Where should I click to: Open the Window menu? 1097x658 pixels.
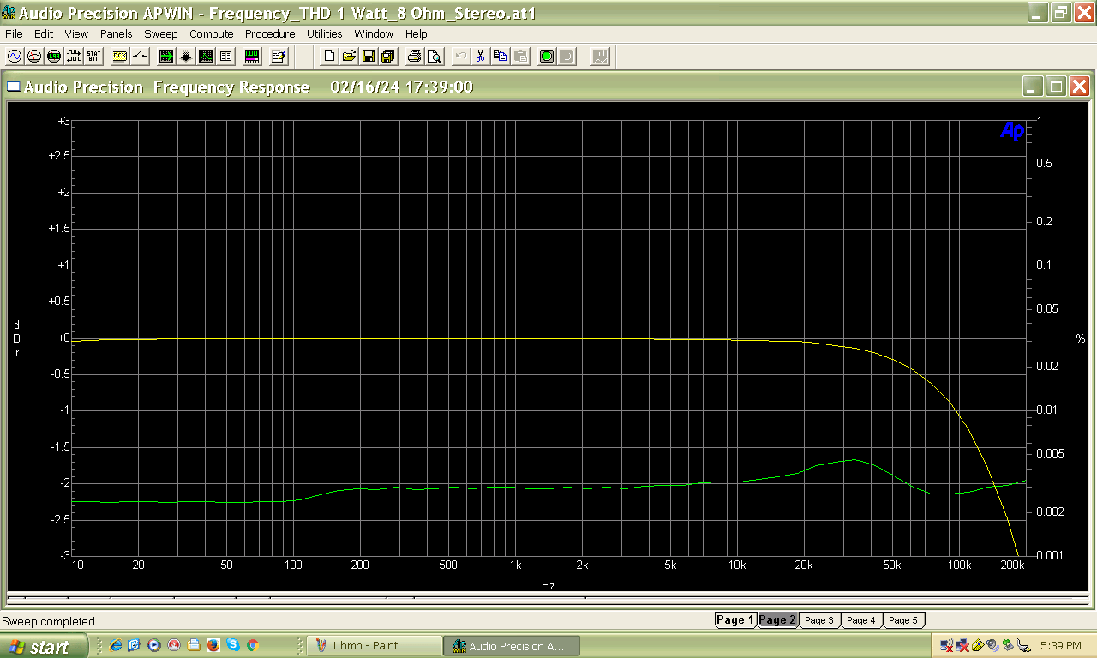[374, 33]
